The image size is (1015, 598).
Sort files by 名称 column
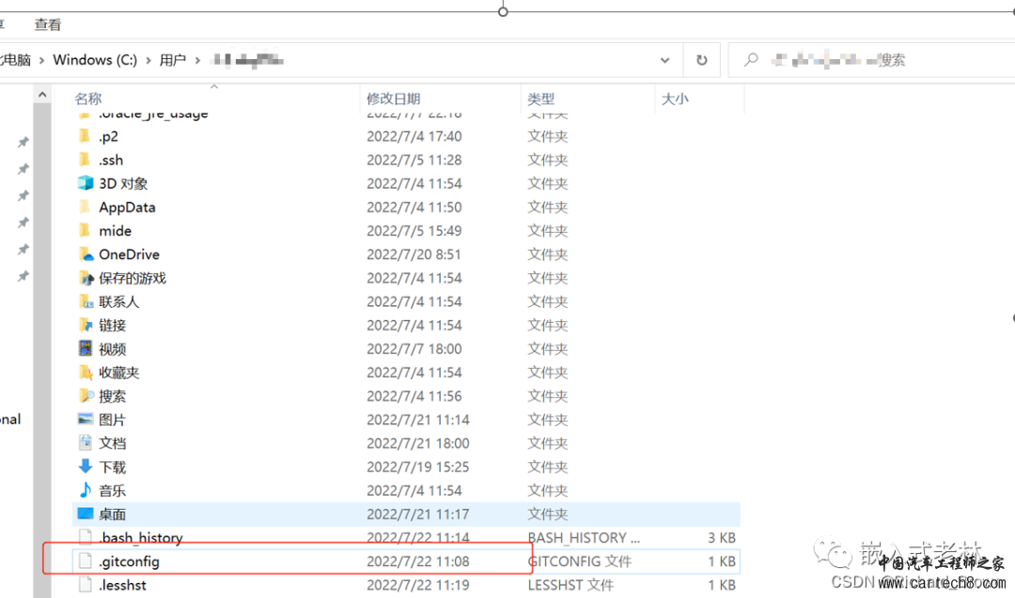88,99
